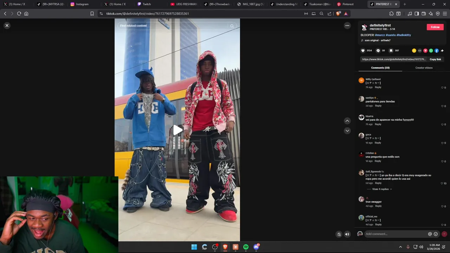The width and height of the screenshot is (450, 253).
Task: Open the #hellokitty hashtag
Action: tap(404, 35)
